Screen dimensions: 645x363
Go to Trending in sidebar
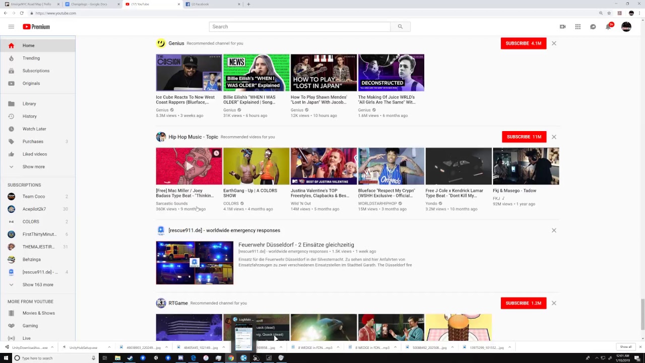(38, 58)
